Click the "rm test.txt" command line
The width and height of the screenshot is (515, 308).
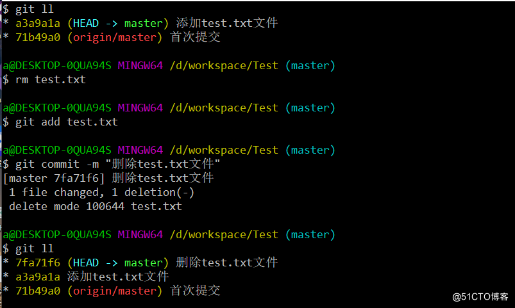50,79
